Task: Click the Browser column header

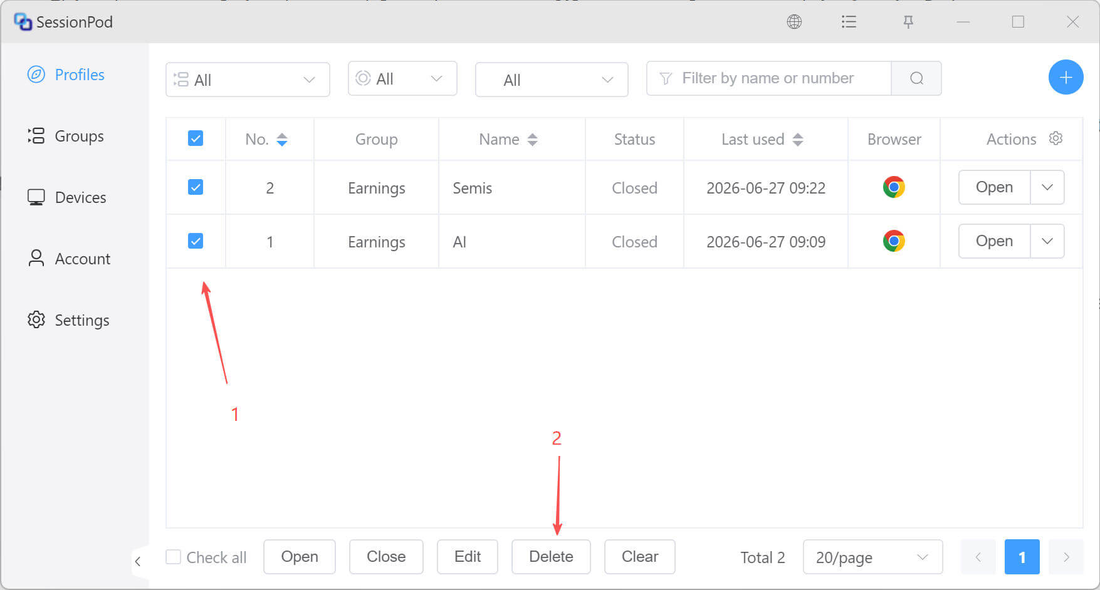Action: point(894,139)
